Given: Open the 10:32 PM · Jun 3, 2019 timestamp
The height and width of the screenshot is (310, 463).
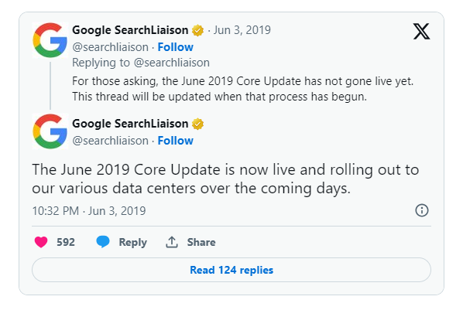Looking at the screenshot, I should [89, 211].
